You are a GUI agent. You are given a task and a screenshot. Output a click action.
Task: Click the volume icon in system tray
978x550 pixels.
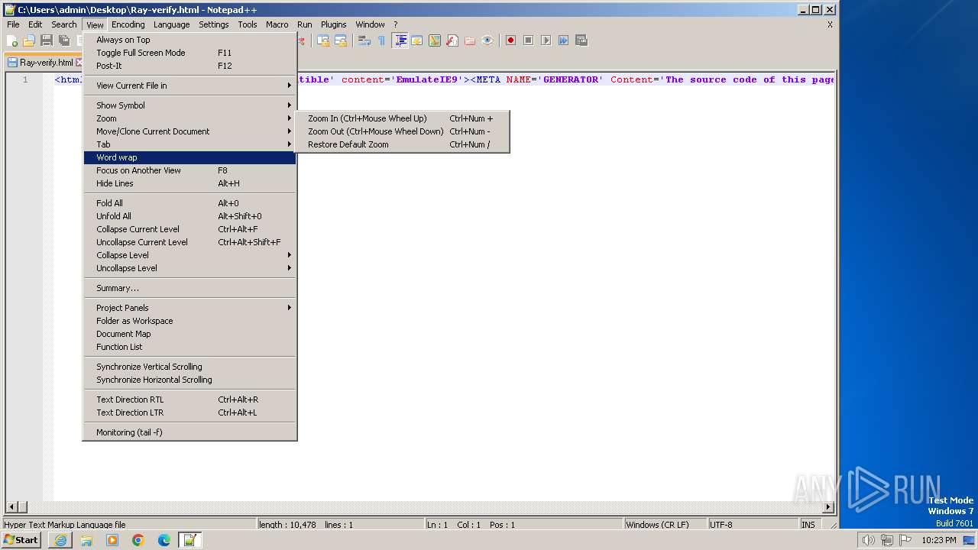pos(868,540)
